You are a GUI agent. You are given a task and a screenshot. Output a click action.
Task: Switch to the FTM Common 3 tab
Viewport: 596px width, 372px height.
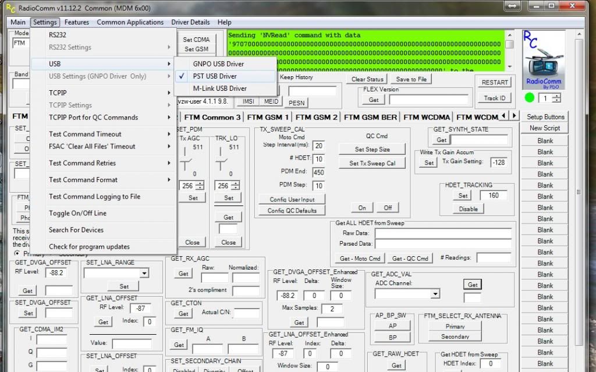[212, 117]
